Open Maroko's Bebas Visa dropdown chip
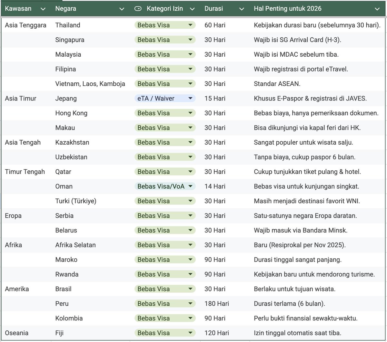 click(x=165, y=260)
